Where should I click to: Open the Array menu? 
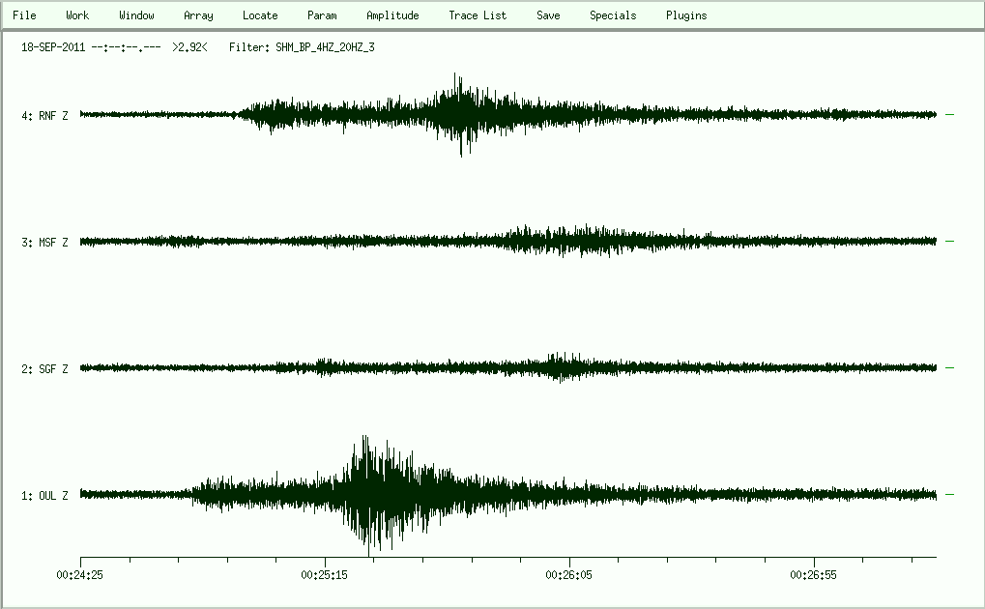click(198, 15)
